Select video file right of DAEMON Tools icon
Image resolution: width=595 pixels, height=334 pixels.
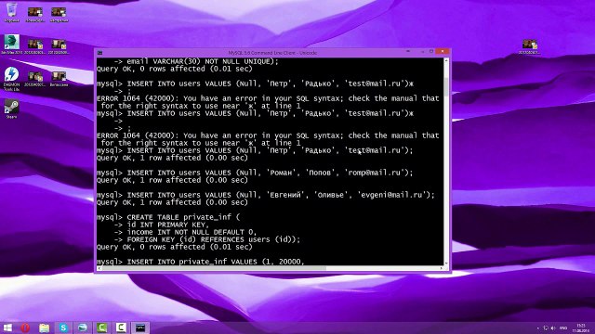35,79
